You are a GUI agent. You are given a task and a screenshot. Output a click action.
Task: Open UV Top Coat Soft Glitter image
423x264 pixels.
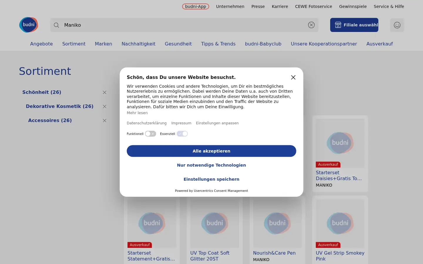[215, 224]
